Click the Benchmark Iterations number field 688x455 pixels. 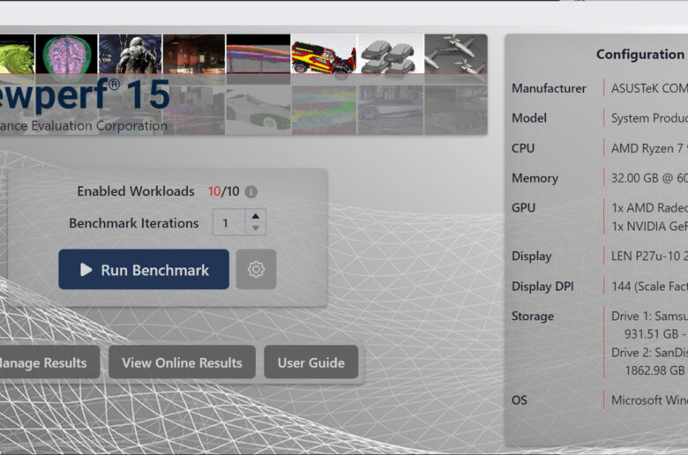click(x=228, y=222)
